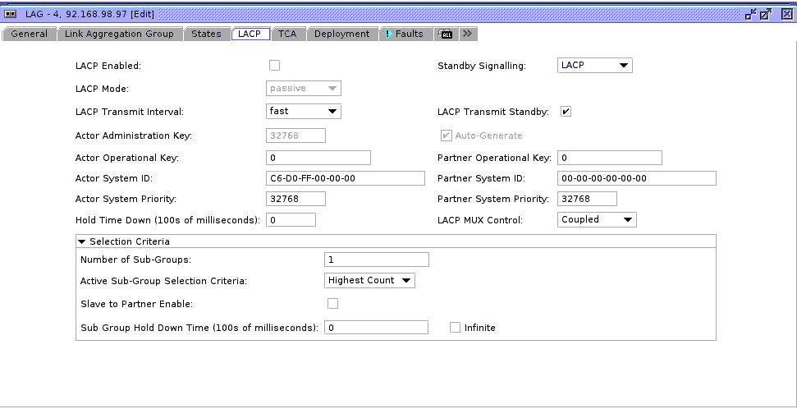Check the Infinite hold down time box

coord(456,328)
